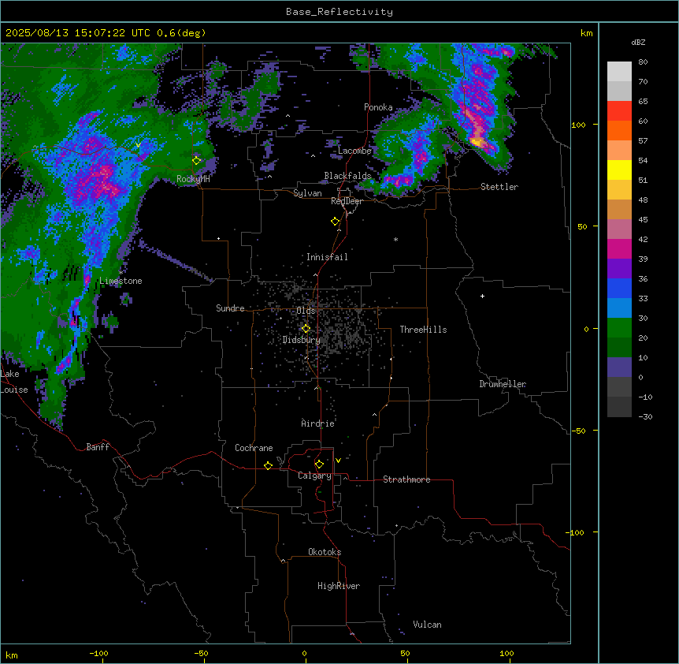Image resolution: width=679 pixels, height=664 pixels.
Task: Click the Strathmore label
Action: [x=406, y=479]
